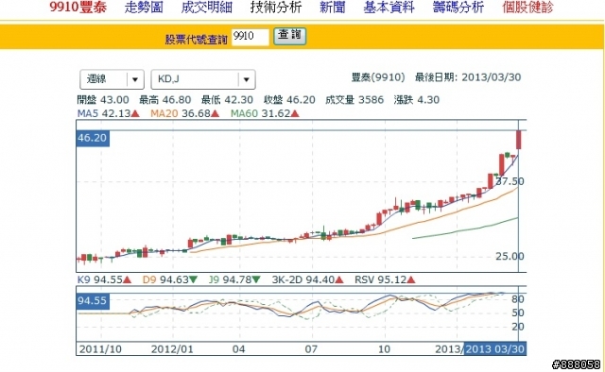This screenshot has width=605, height=372.
Task: Open the KD,J indicator dropdown
Action: tap(203, 79)
